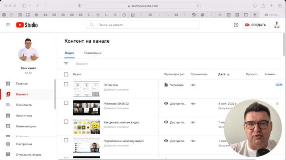Tick the select-all videos checkbox
Screen dimensions: 286x160
(x=66, y=74)
